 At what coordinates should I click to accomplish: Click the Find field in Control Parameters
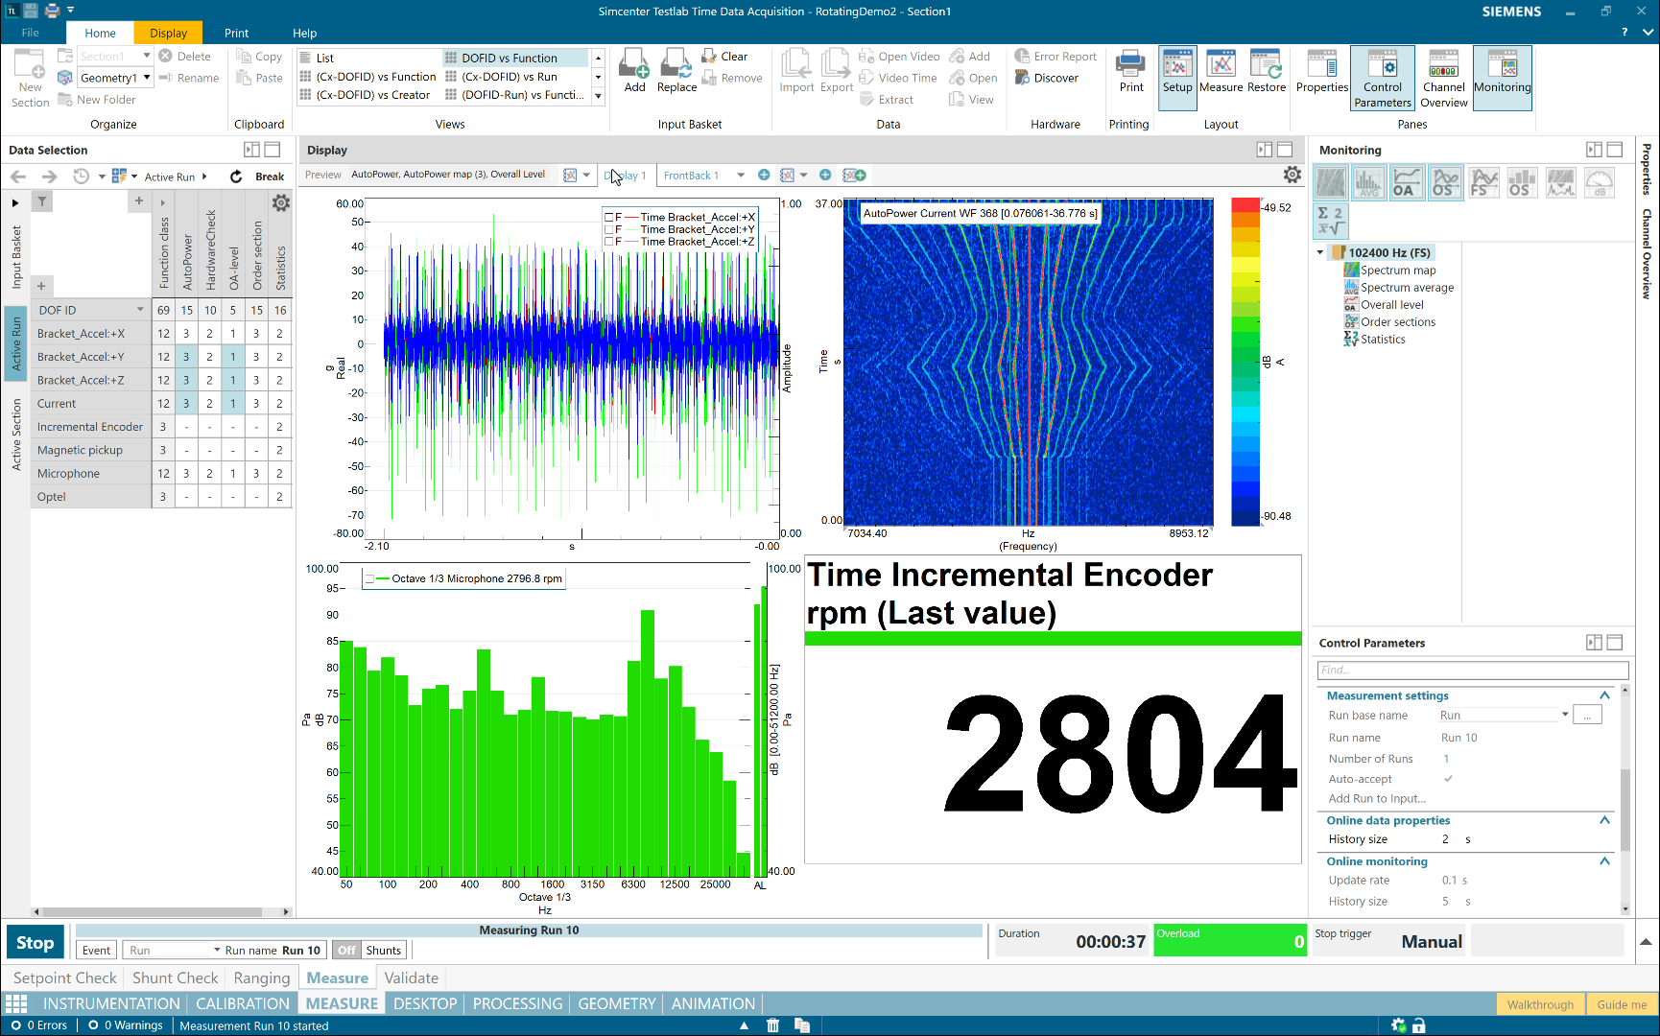[x=1472, y=670]
